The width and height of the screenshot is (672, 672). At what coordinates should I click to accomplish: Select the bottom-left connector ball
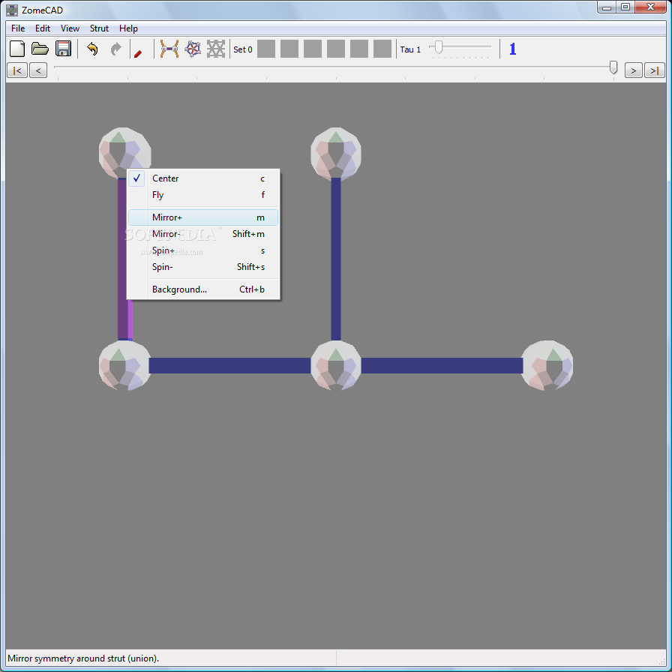coord(124,365)
